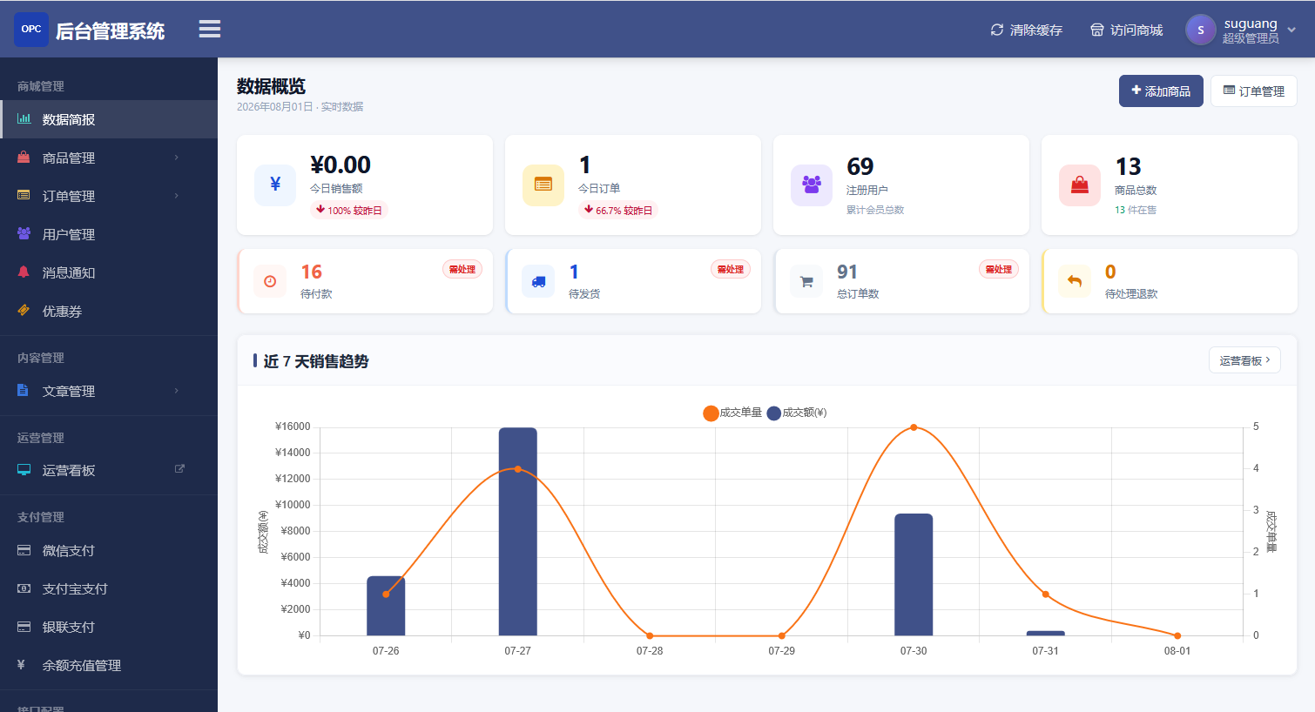Click the yen icon in 今日销售额 card
Screen dimensions: 1315x712
click(275, 185)
